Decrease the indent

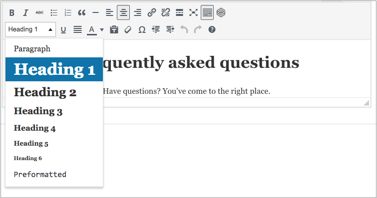(156, 30)
